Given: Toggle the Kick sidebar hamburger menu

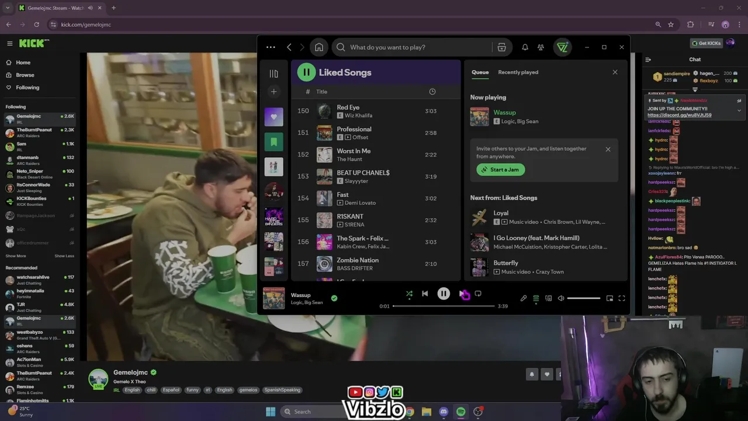Looking at the screenshot, I should pos(9,43).
